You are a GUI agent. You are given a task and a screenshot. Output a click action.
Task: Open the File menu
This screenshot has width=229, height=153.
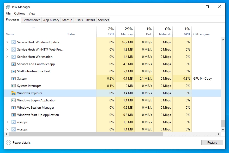(8, 13)
